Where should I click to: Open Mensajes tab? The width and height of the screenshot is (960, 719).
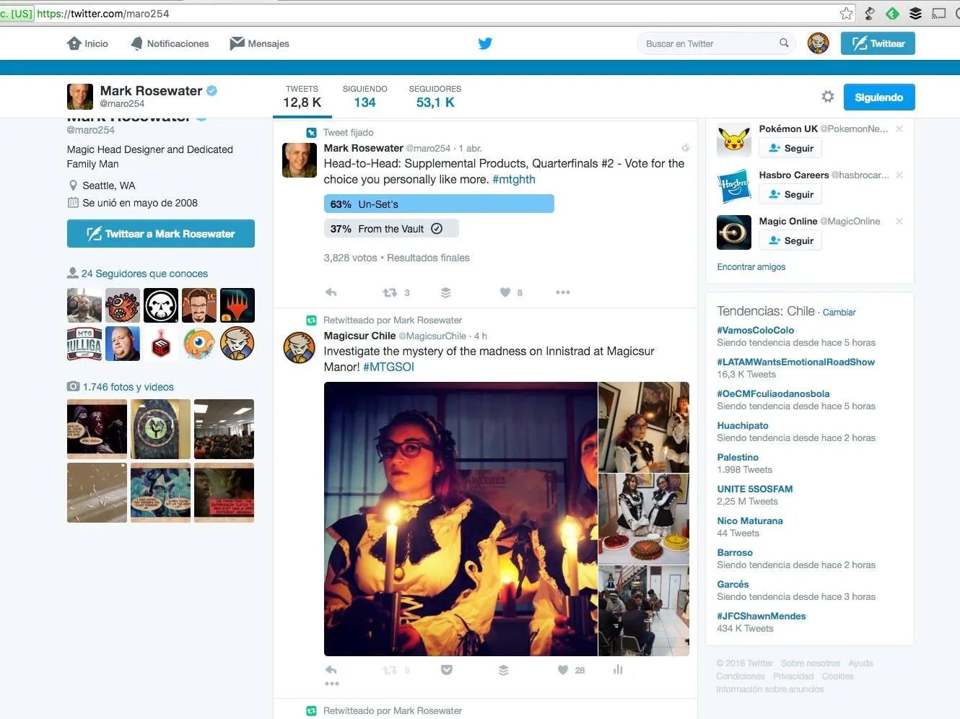259,43
